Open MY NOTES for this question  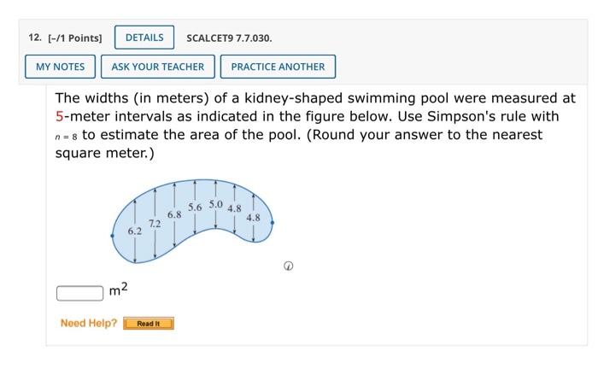coord(61,67)
